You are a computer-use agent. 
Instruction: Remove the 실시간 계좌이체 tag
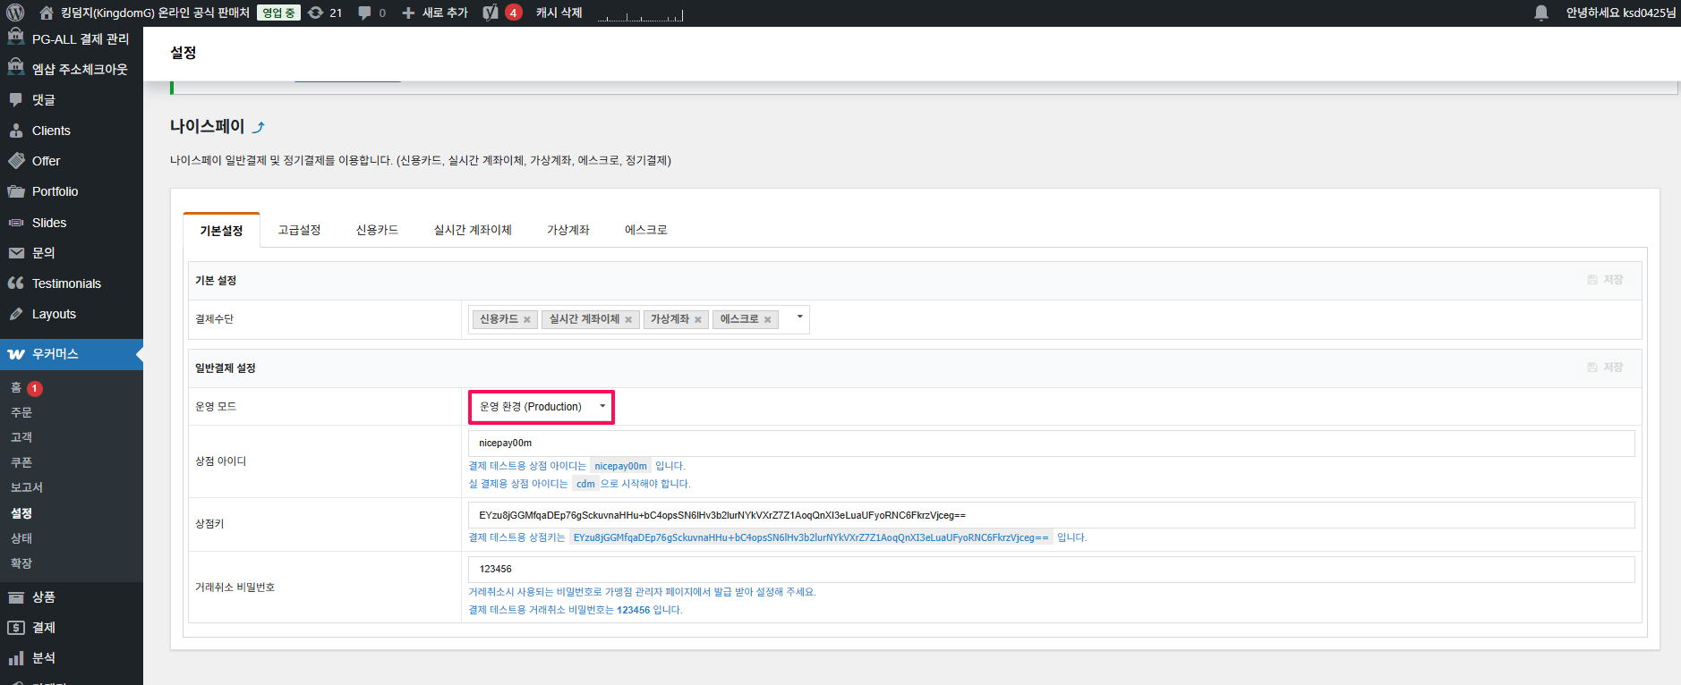[x=628, y=320]
